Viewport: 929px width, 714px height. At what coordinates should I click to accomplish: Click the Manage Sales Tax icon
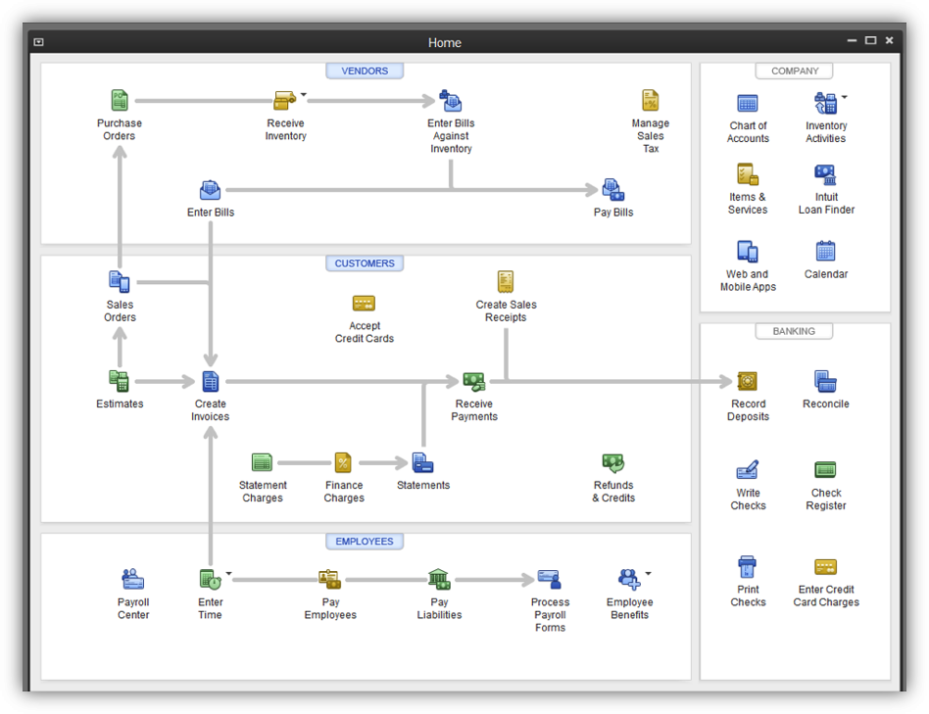click(651, 99)
